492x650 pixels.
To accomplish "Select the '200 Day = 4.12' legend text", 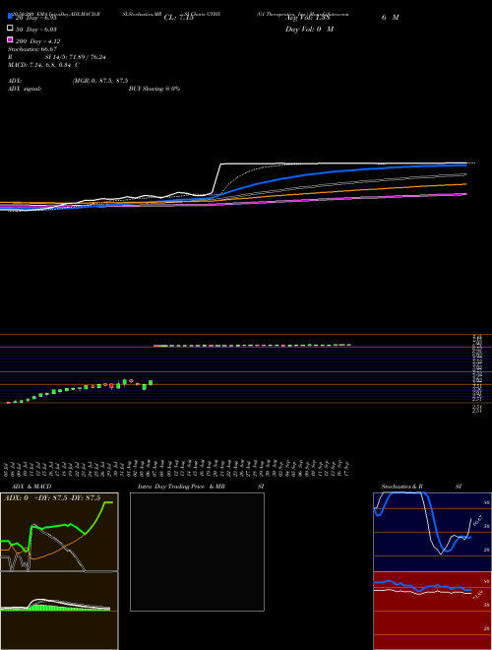I will (37, 41).
